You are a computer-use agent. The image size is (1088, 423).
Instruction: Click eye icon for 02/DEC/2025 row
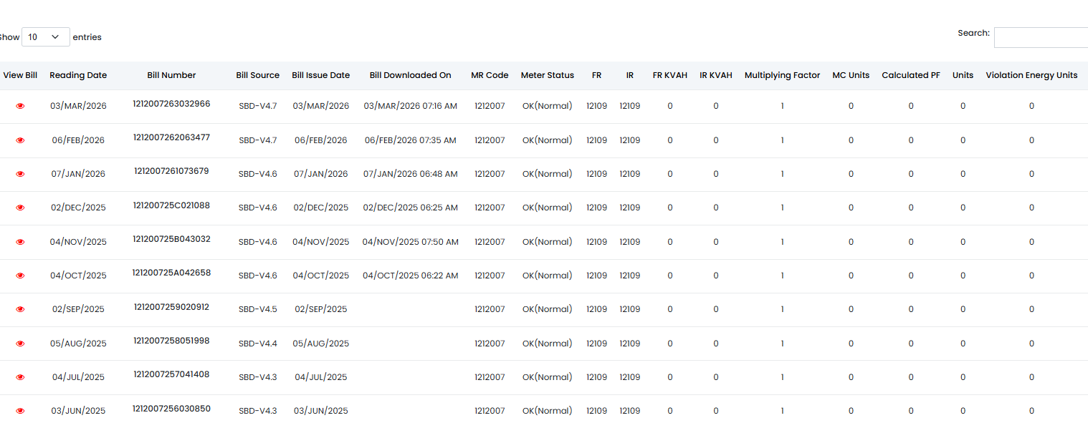pyautogui.click(x=20, y=208)
